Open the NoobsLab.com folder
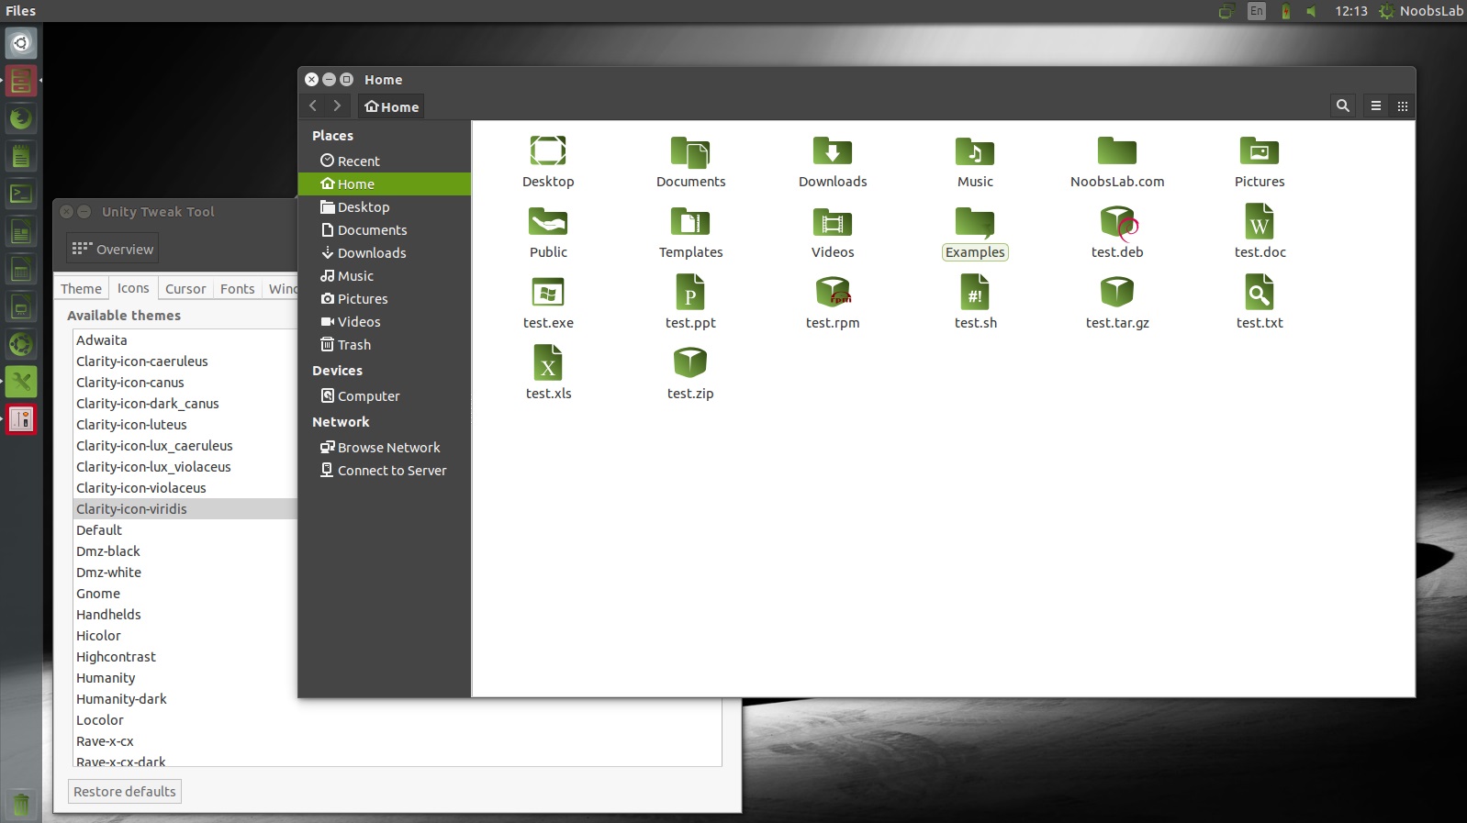Screen dimensions: 1467x823 pyautogui.click(x=1117, y=150)
